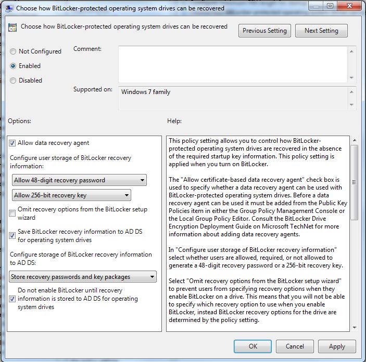Click the Help: label
This screenshot has width=366, height=362.
[174, 121]
